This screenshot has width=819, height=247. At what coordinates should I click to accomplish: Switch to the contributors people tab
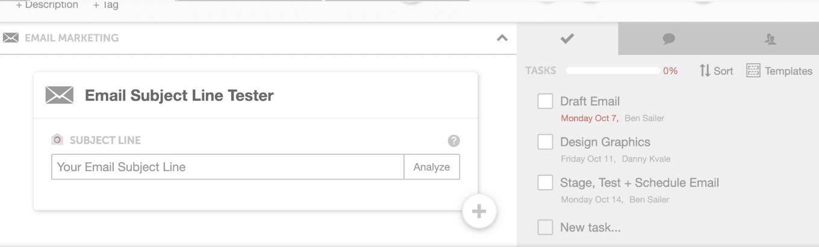tap(770, 39)
